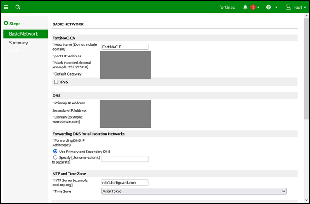The width and height of the screenshot is (310, 204).
Task: Expand the notifications dropdown arrow
Action: [x=258, y=8]
